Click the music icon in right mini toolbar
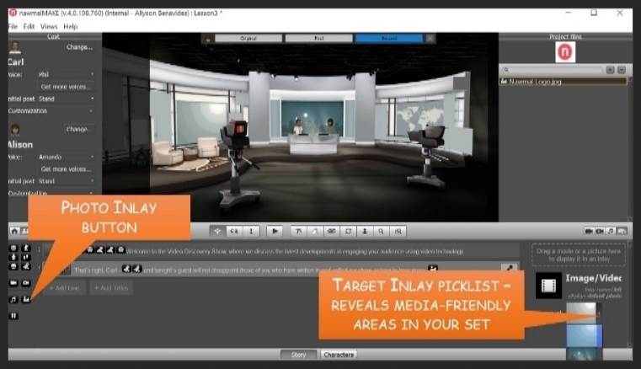641x369 pixels. 611,231
